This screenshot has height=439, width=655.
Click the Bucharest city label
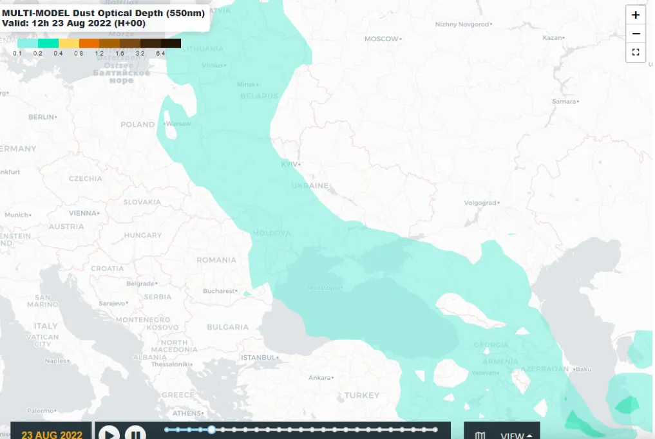click(219, 291)
